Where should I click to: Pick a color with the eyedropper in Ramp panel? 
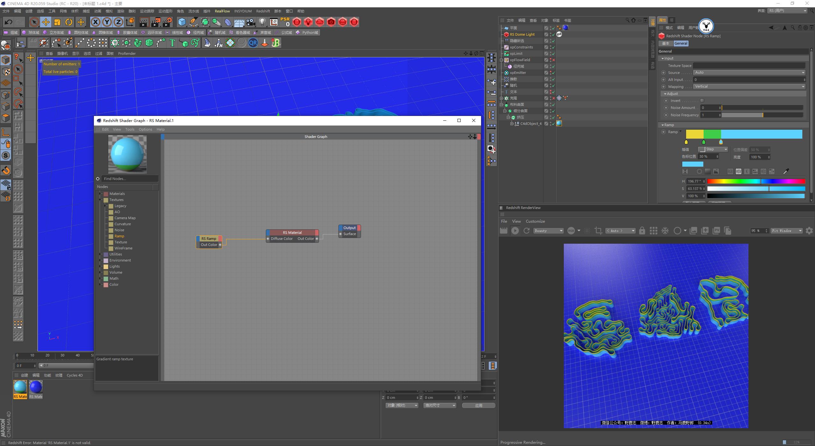pos(786,171)
